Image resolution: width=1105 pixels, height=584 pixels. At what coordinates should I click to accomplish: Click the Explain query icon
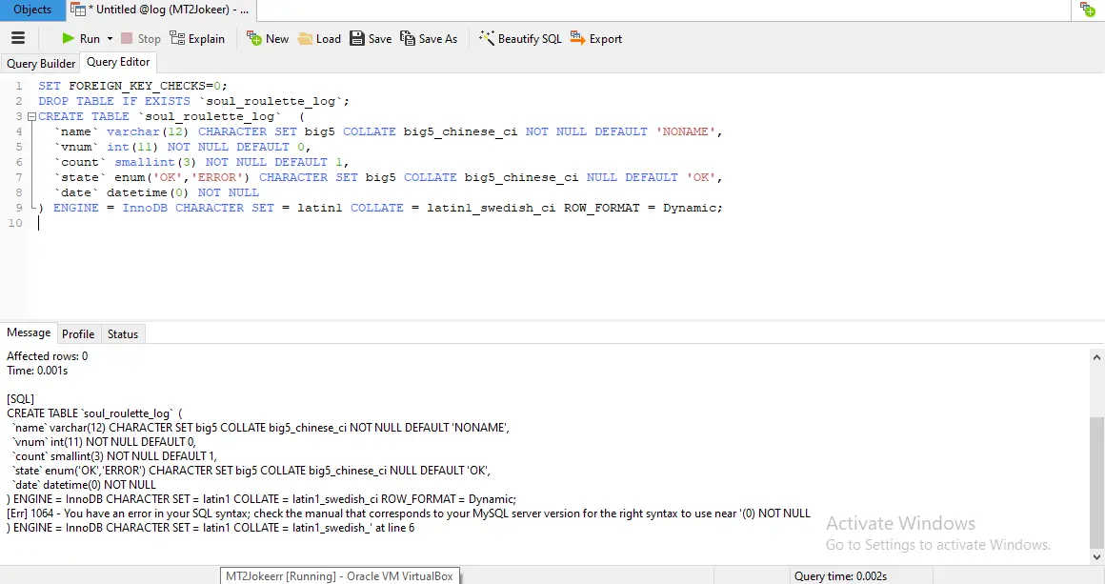(177, 39)
